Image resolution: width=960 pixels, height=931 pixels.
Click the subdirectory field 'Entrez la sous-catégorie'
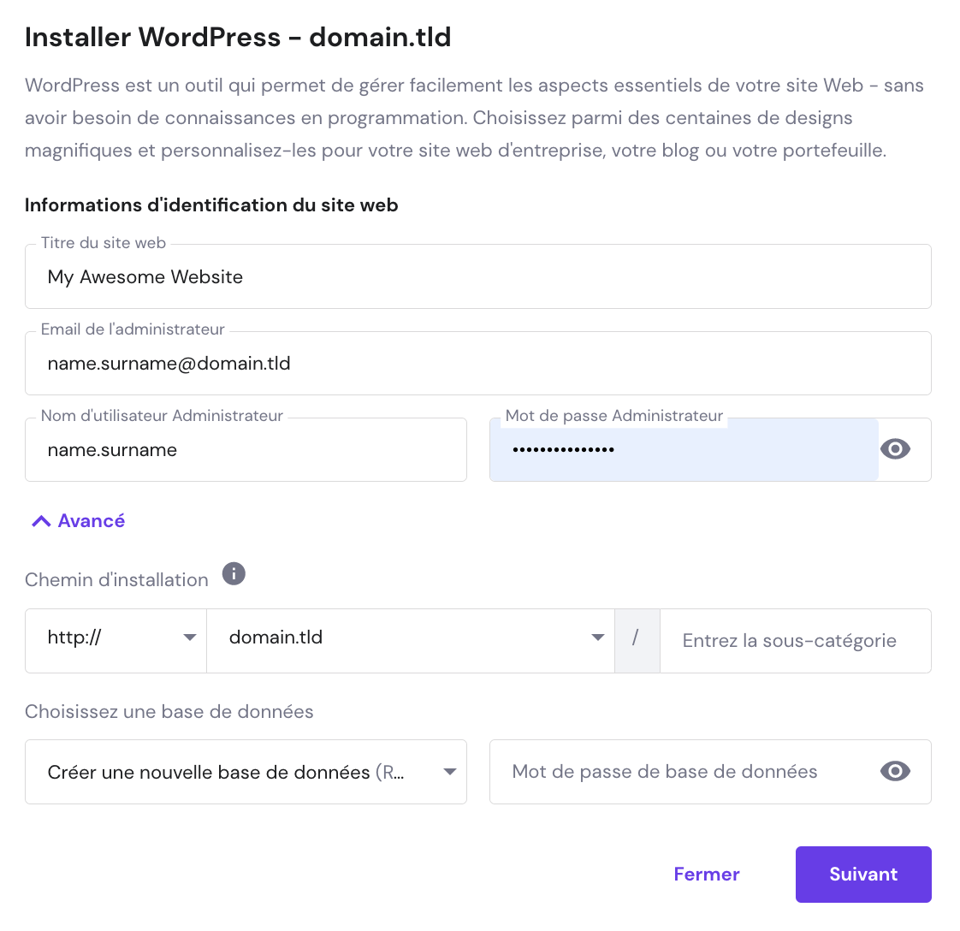(795, 640)
